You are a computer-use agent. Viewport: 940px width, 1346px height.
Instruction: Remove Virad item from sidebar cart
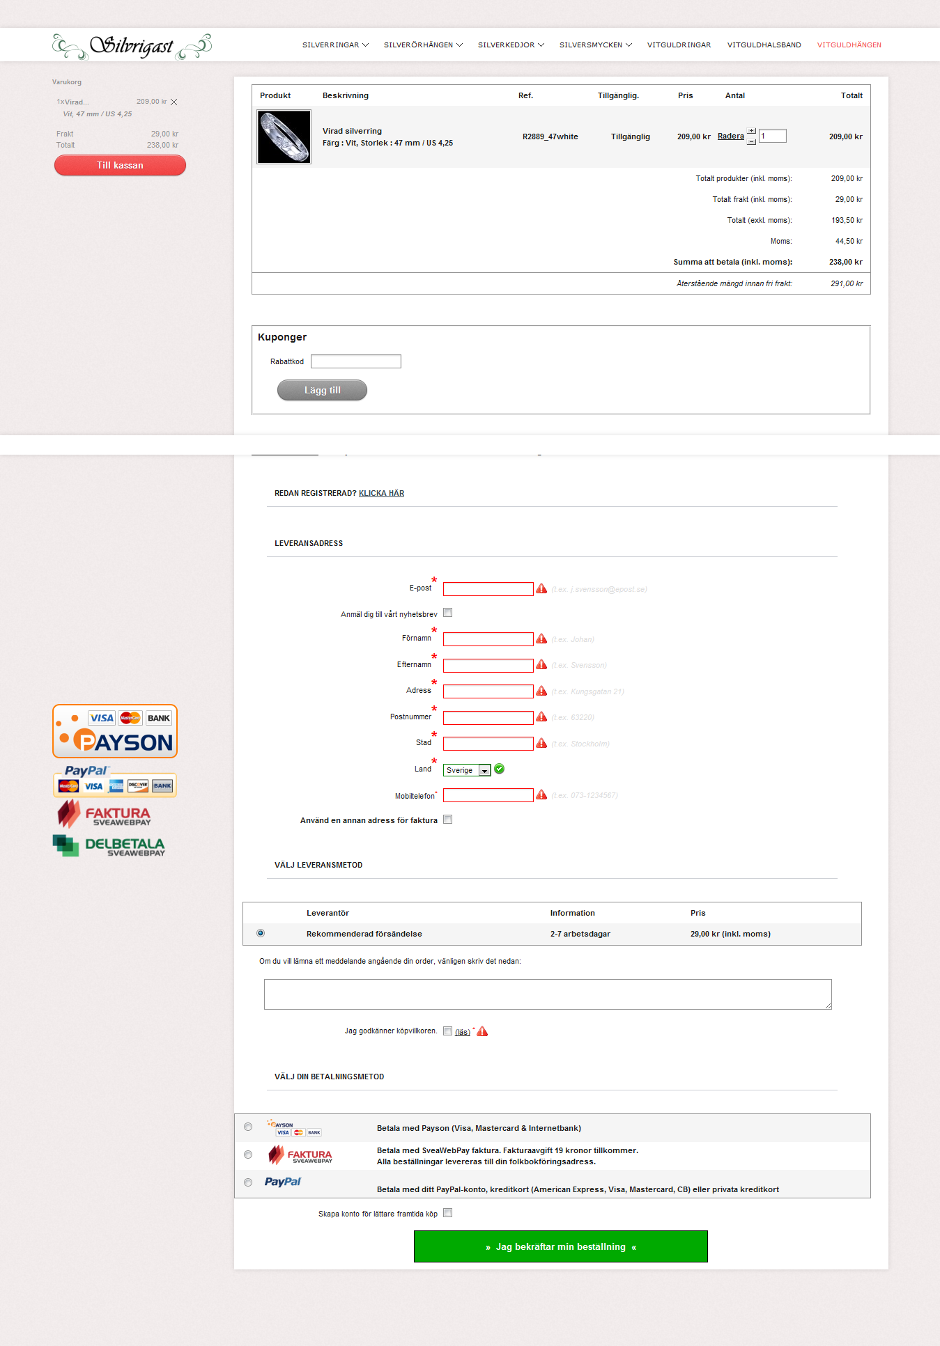[x=174, y=102]
